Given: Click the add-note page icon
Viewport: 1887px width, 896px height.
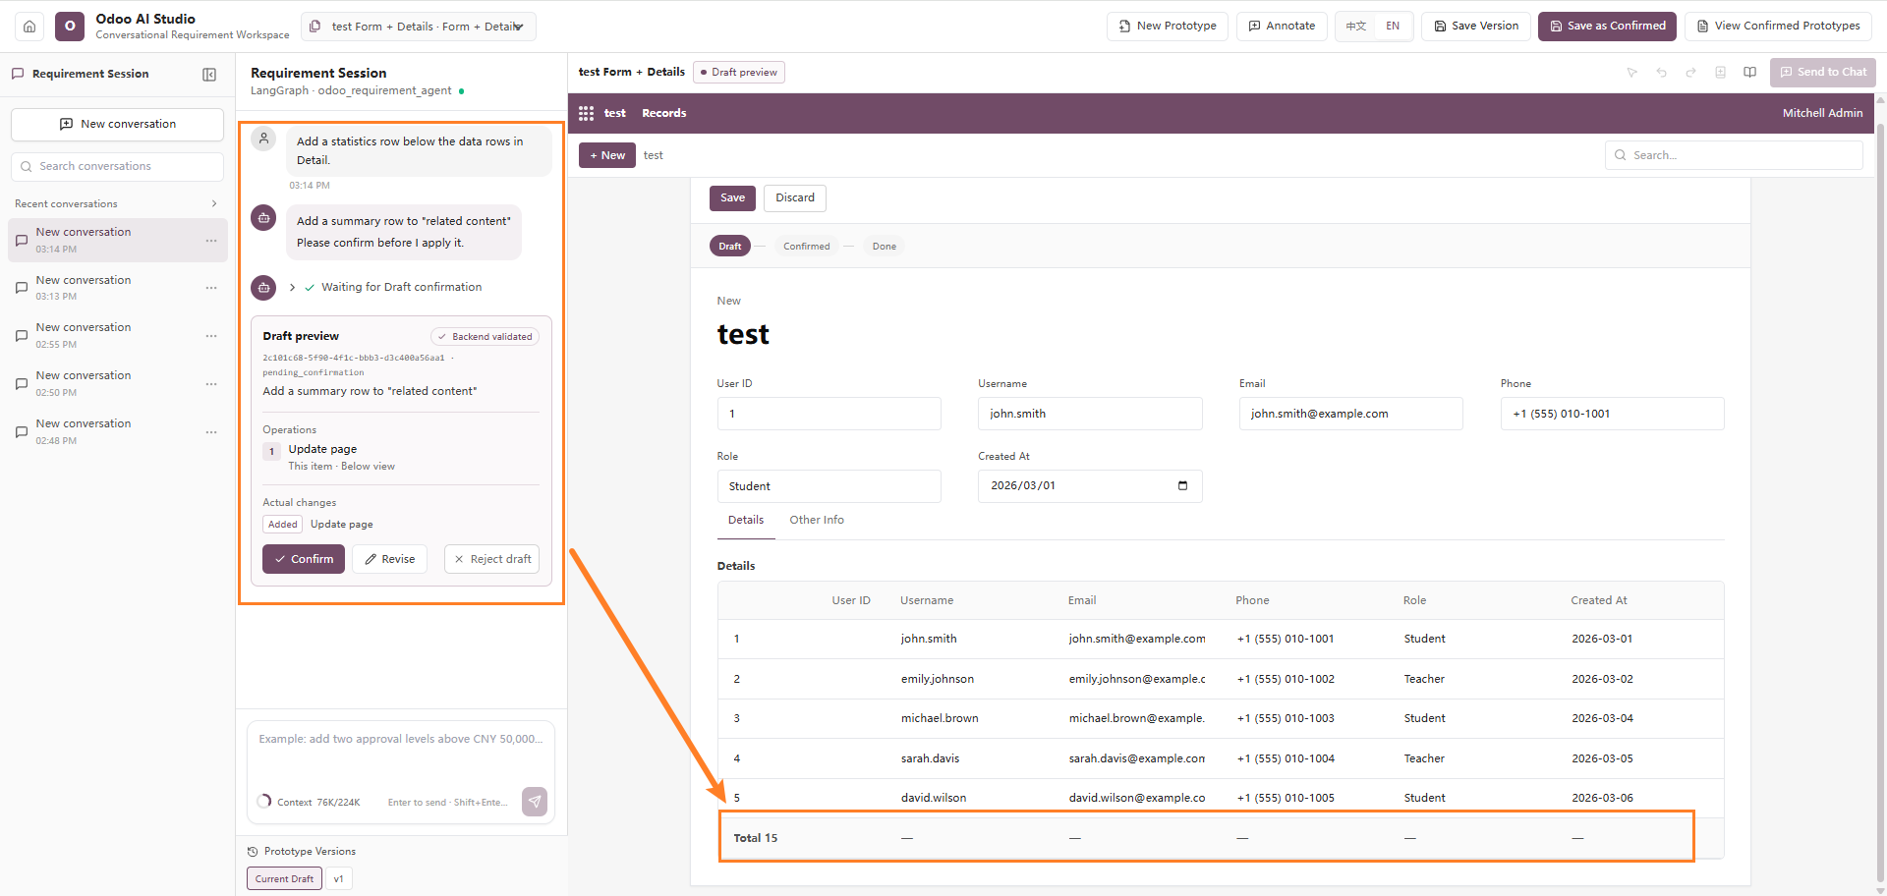Looking at the screenshot, I should pyautogui.click(x=1721, y=73).
